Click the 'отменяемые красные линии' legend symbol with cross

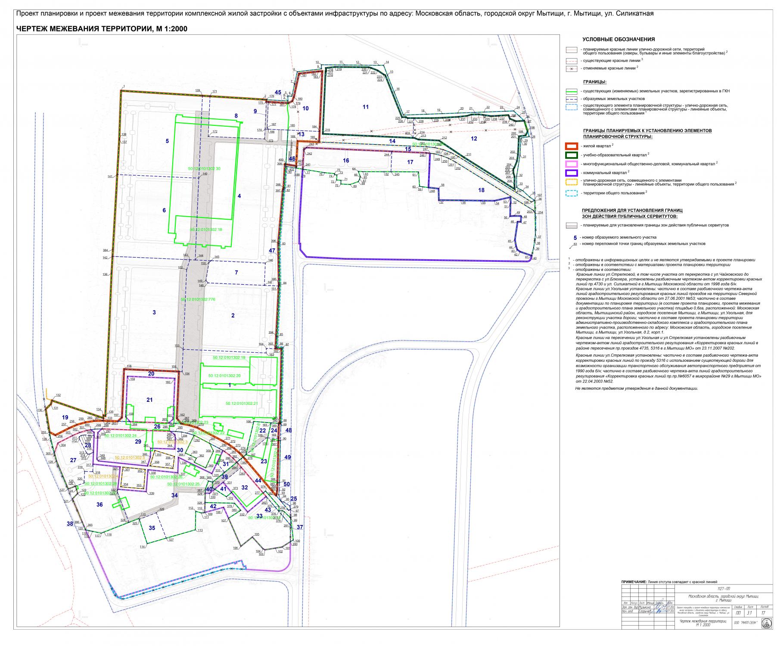point(572,69)
